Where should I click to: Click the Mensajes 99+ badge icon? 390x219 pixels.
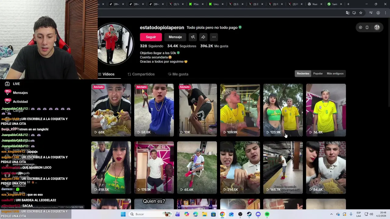(x=8, y=92)
